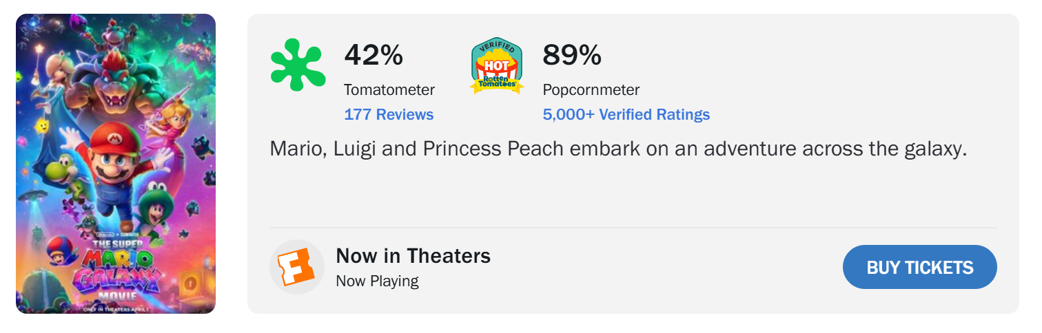Click the Verified Hot popcorn badge
This screenshot has height=333, width=1042.
(496, 65)
